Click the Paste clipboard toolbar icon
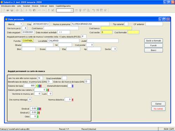This screenshot has width=175, height=131. tap(34, 10)
